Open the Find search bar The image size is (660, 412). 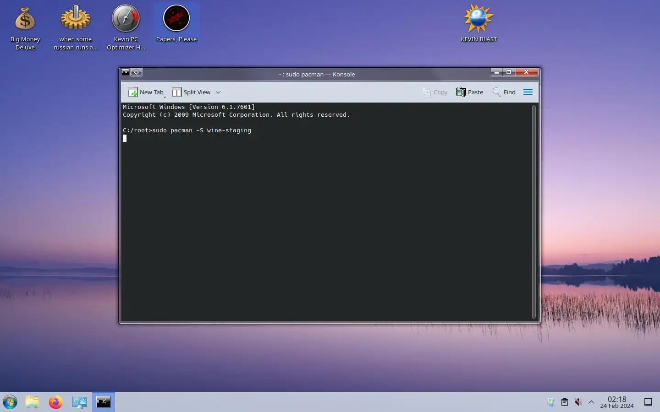point(504,92)
